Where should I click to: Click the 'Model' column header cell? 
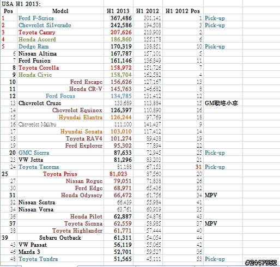[60, 11]
